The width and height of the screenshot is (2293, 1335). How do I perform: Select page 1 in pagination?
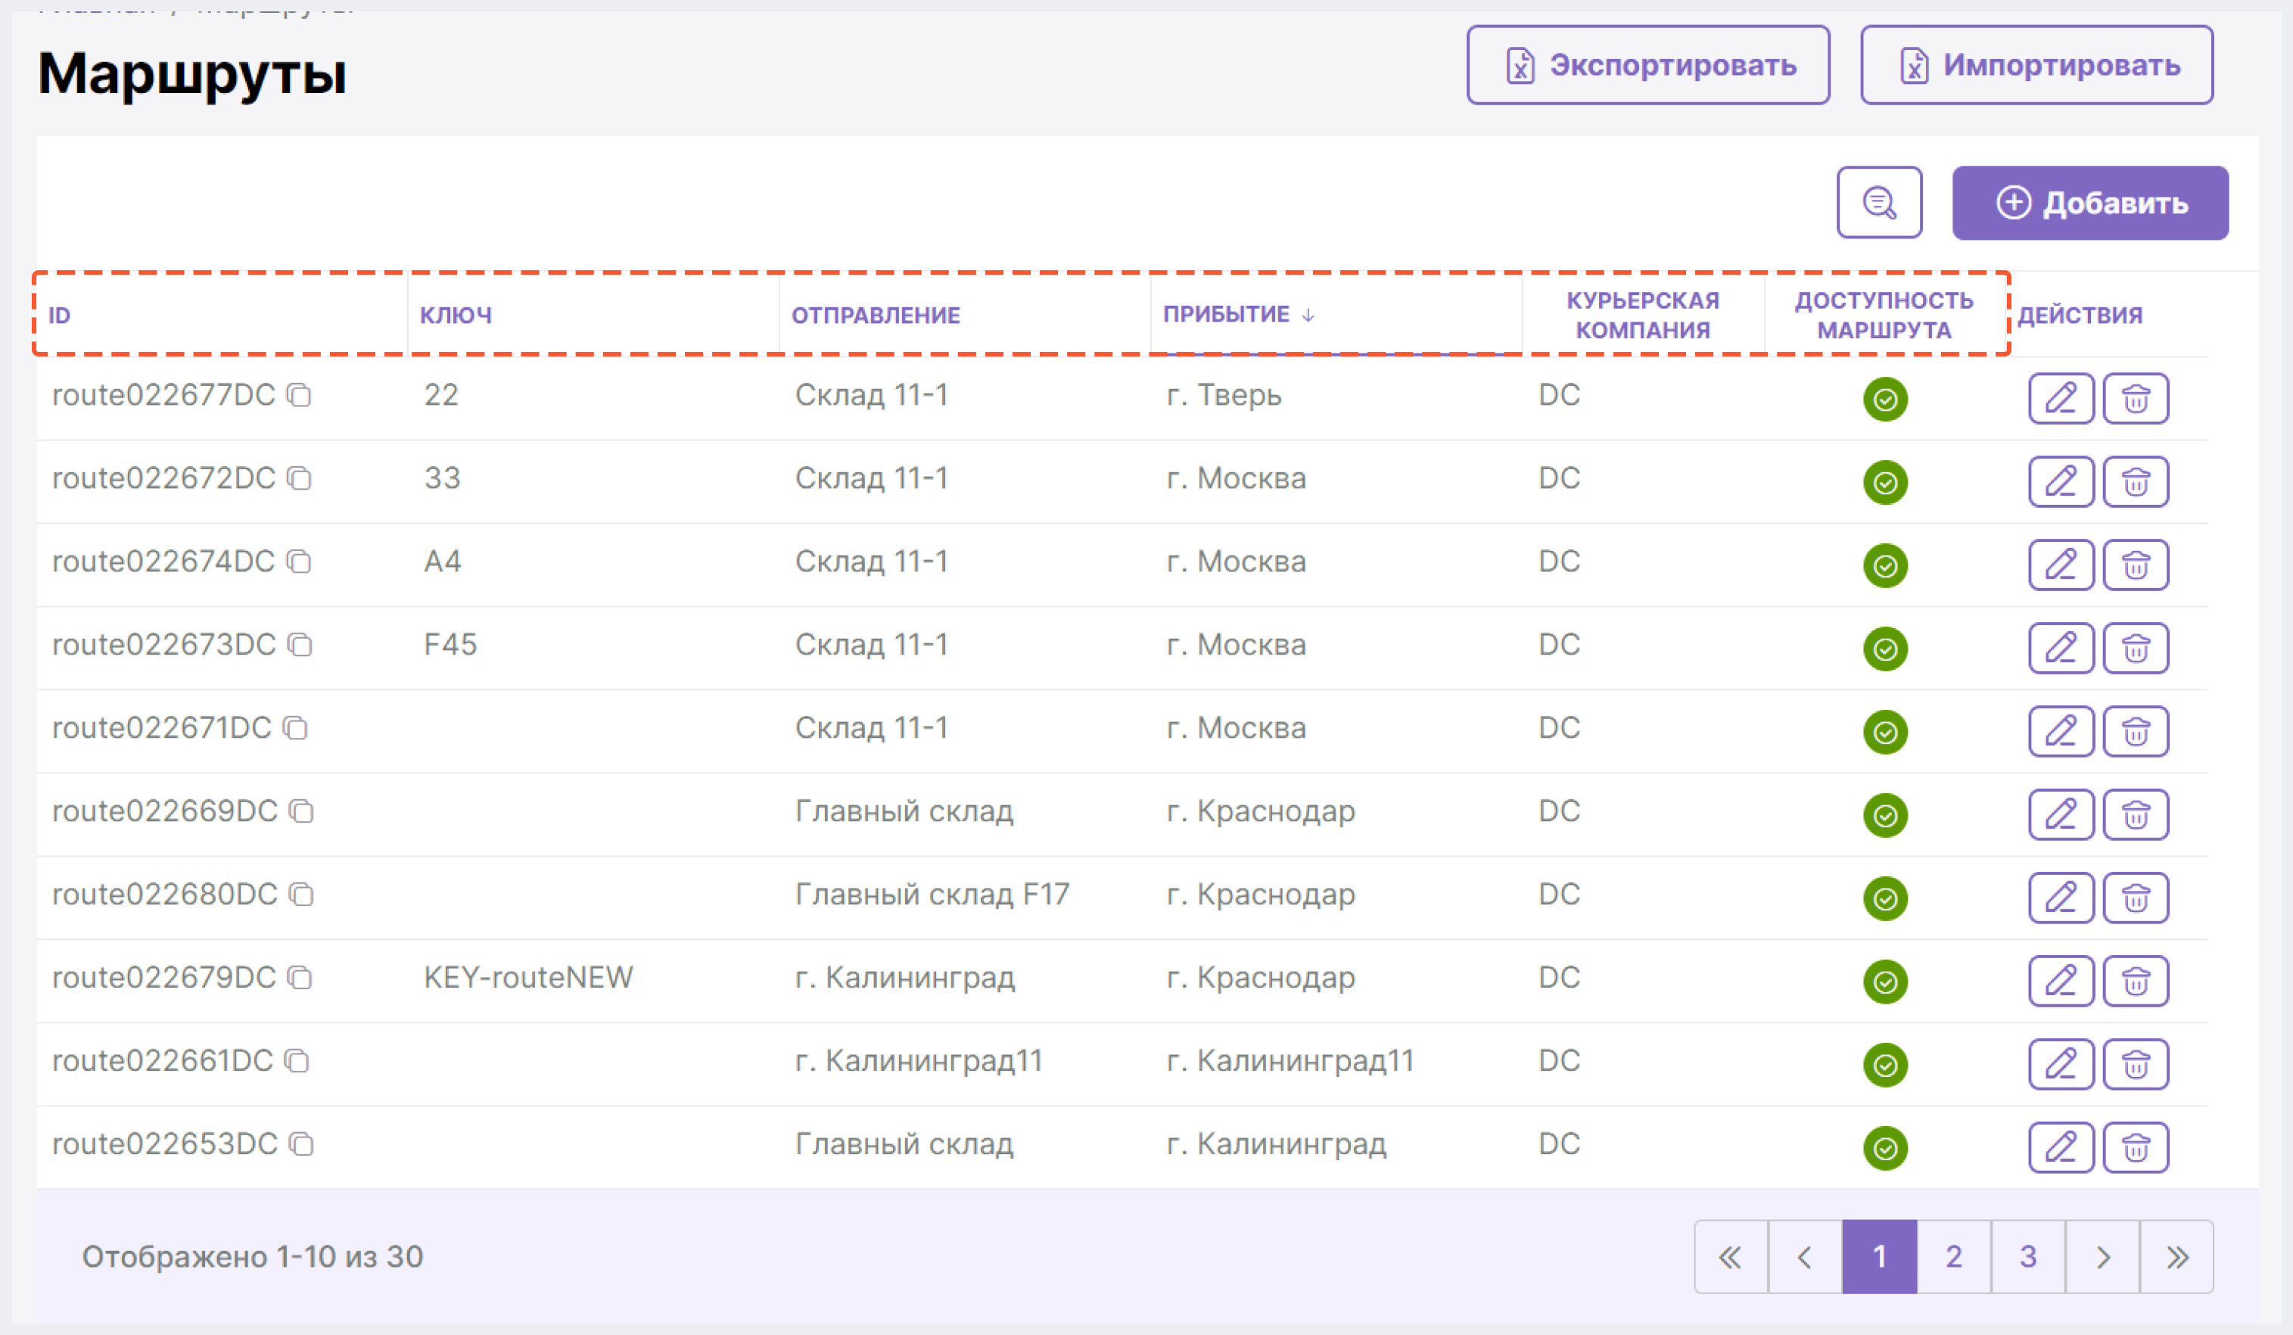coord(1880,1257)
